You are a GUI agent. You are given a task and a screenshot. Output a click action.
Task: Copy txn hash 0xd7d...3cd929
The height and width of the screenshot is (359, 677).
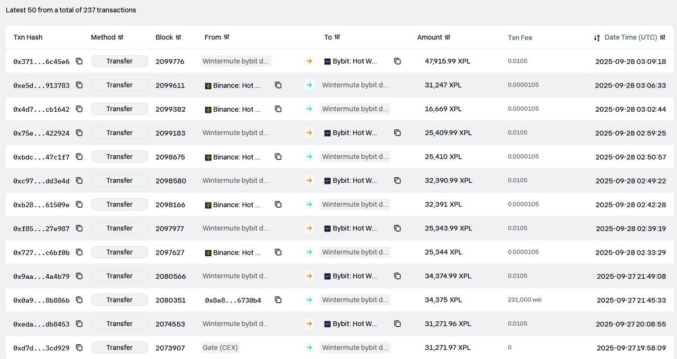(x=79, y=348)
